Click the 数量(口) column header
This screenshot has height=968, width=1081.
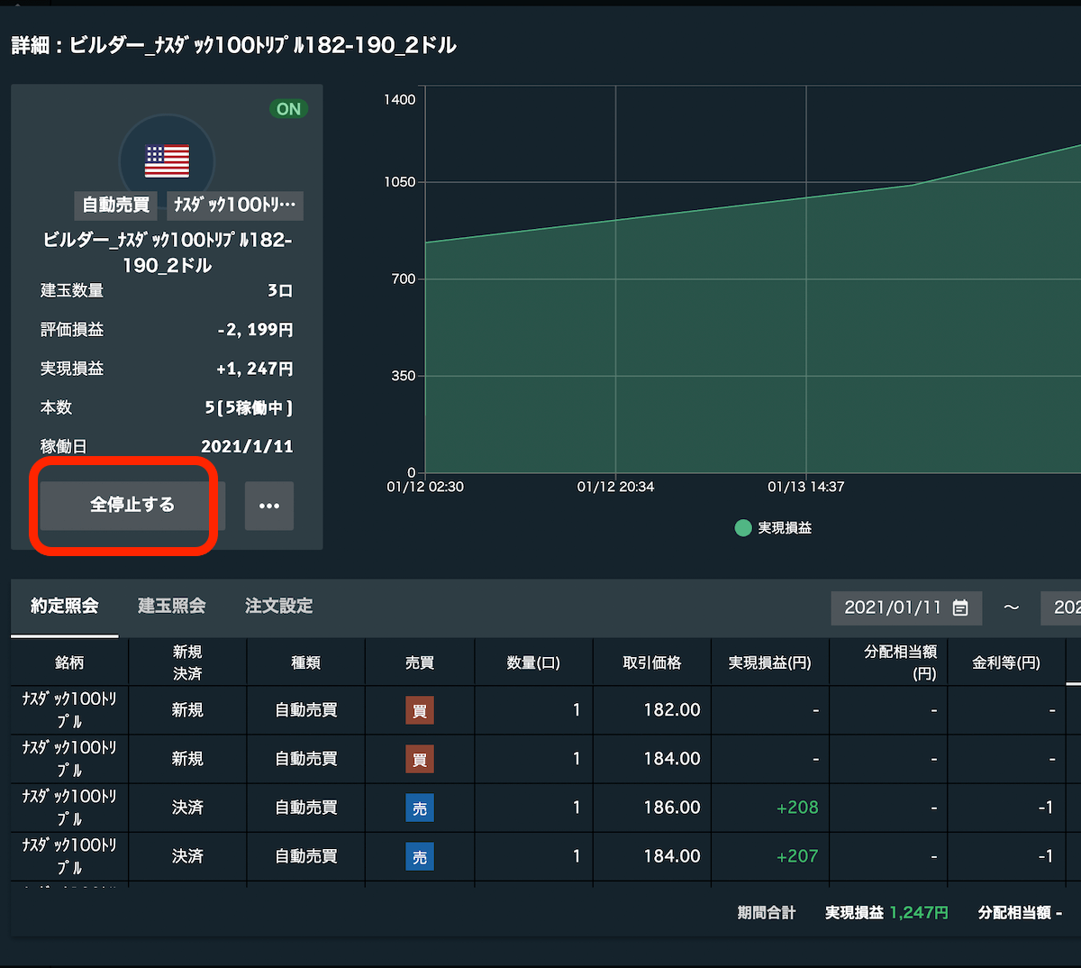[x=533, y=662]
